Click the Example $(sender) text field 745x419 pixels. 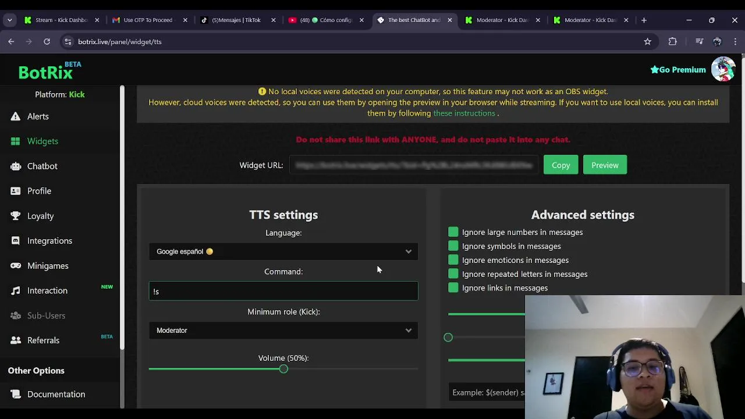click(x=487, y=392)
